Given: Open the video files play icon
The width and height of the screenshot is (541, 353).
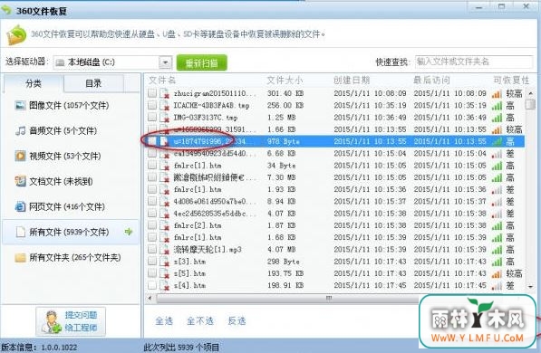Looking at the screenshot, I should [20, 156].
